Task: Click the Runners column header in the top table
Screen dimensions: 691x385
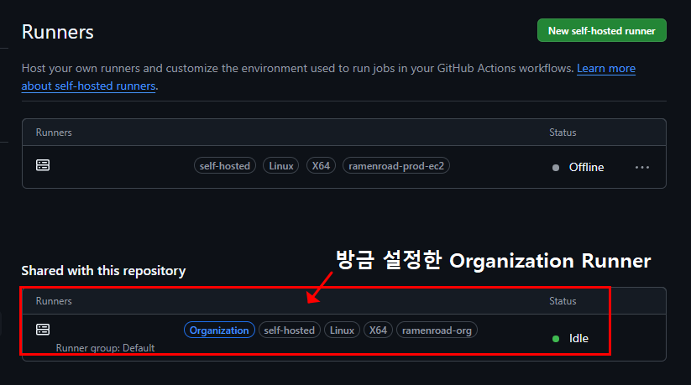Action: pyautogui.click(x=54, y=133)
